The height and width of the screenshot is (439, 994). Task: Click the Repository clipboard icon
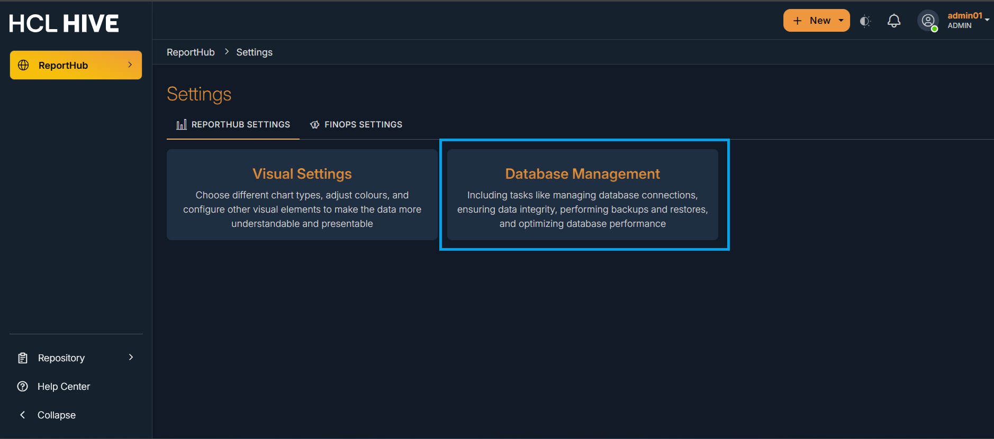coord(23,358)
